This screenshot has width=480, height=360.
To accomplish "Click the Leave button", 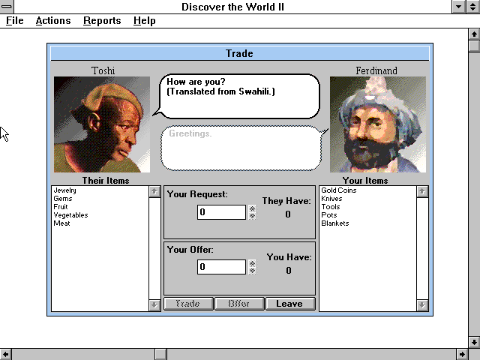I will coord(290,304).
